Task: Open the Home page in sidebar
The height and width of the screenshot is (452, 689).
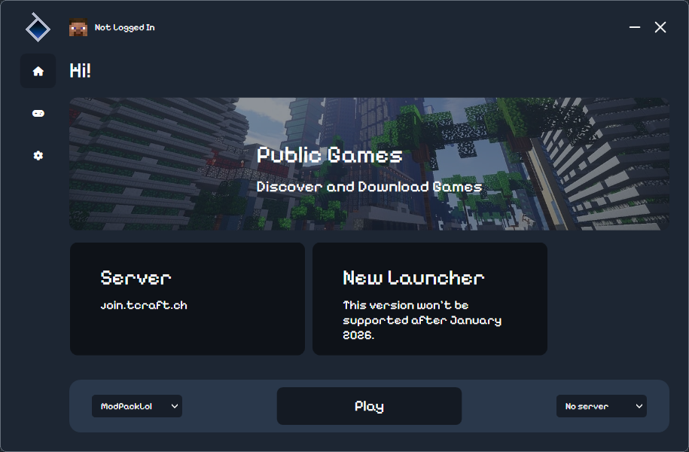Action: [x=38, y=72]
